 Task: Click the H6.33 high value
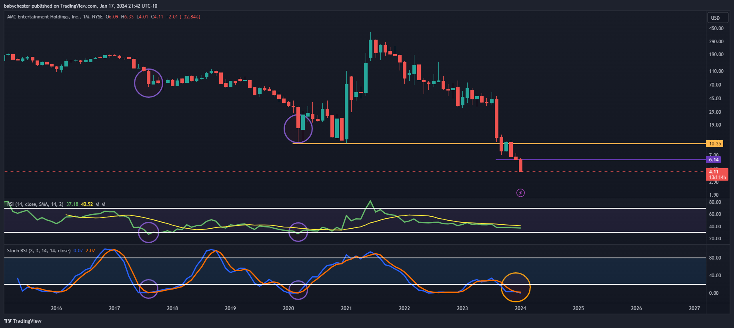click(x=128, y=17)
